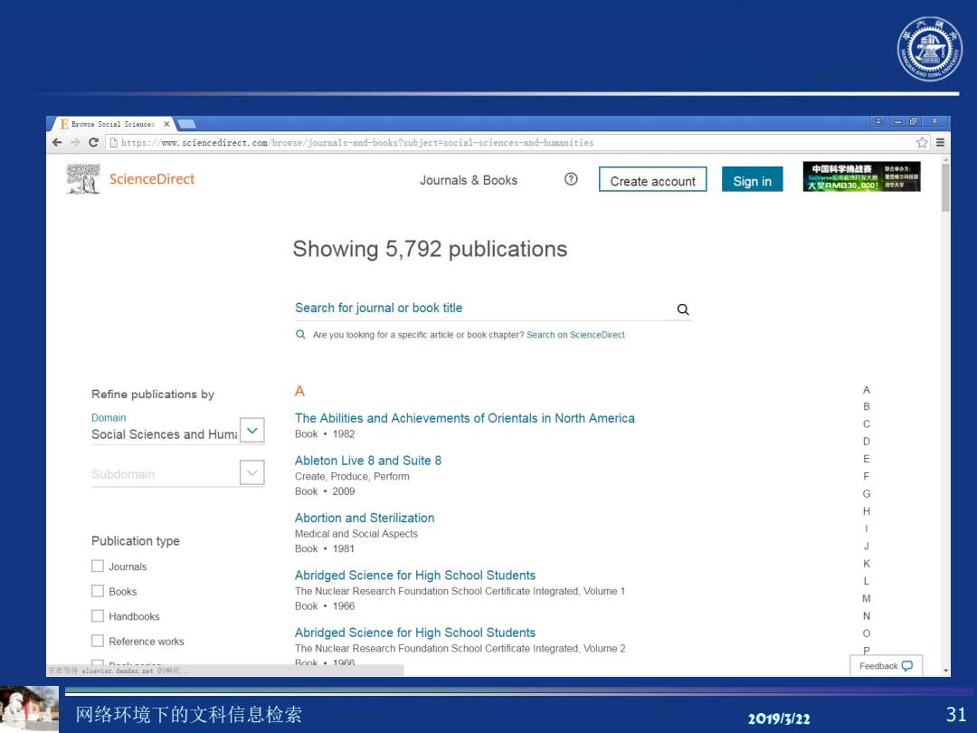Close the Browse Social Sciences tab

(166, 124)
